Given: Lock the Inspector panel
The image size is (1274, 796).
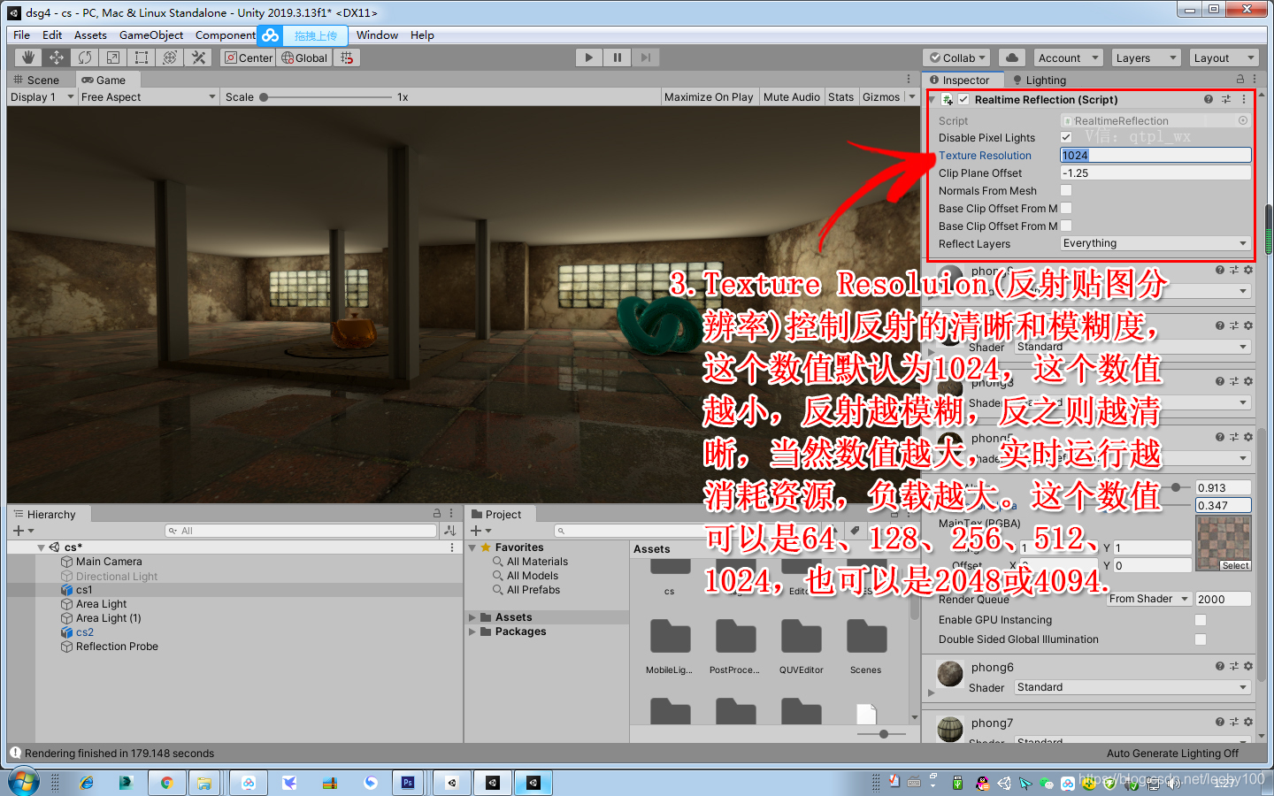Looking at the screenshot, I should click(1240, 80).
